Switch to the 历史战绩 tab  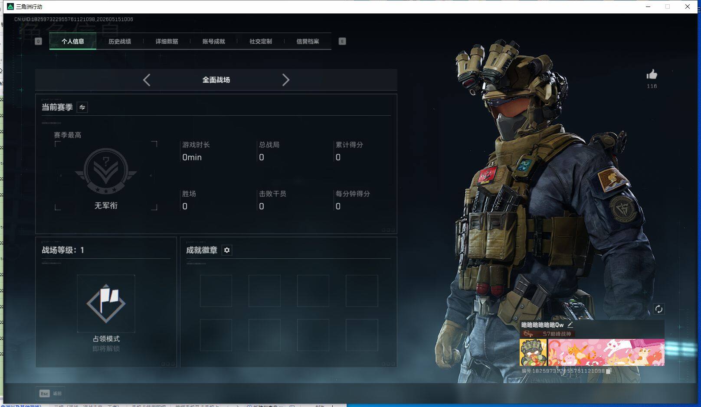[120, 42]
